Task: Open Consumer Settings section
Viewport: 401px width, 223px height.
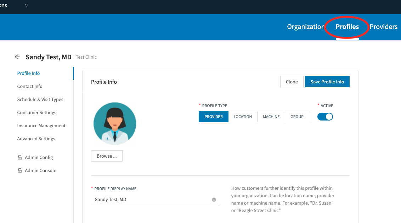Action: [x=36, y=112]
